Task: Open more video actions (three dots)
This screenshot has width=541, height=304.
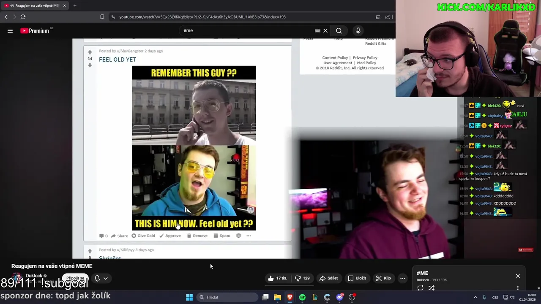Action: [x=402, y=278]
